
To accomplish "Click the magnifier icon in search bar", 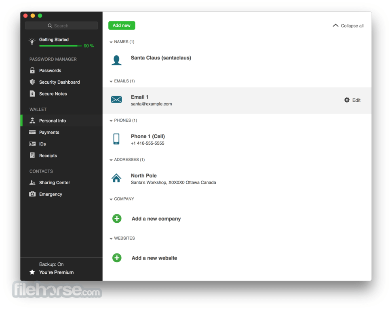I will (x=50, y=26).
